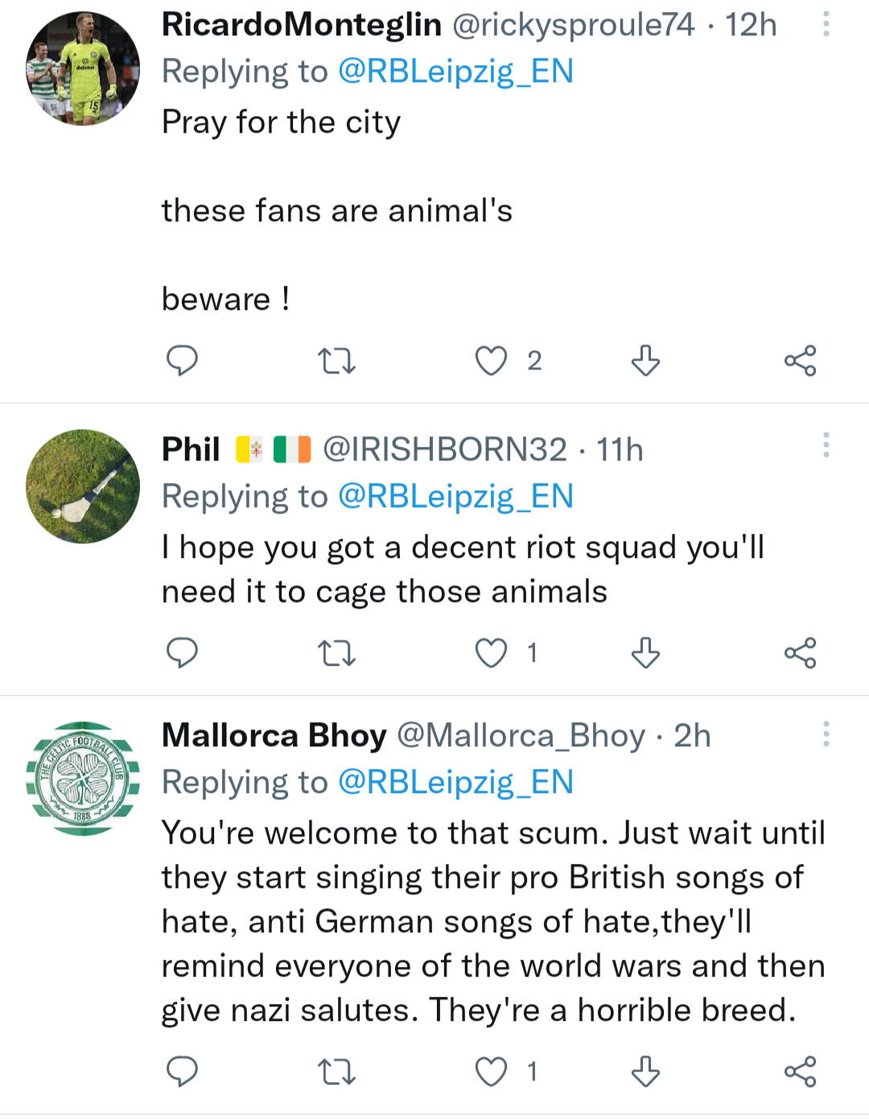
Task: Retweet Phil's riot squad tweet
Action: tap(336, 653)
